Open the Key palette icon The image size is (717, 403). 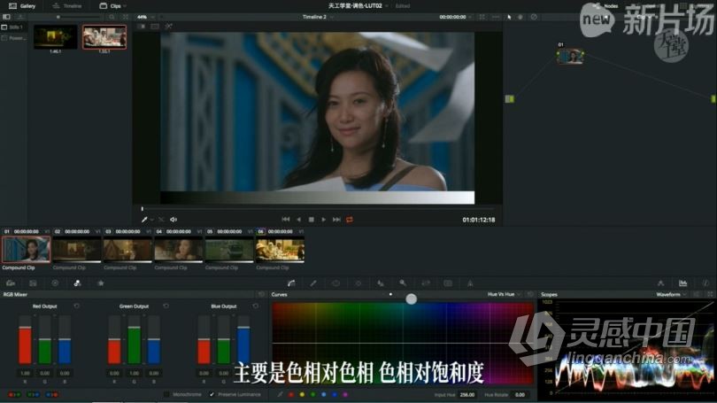[x=403, y=283]
